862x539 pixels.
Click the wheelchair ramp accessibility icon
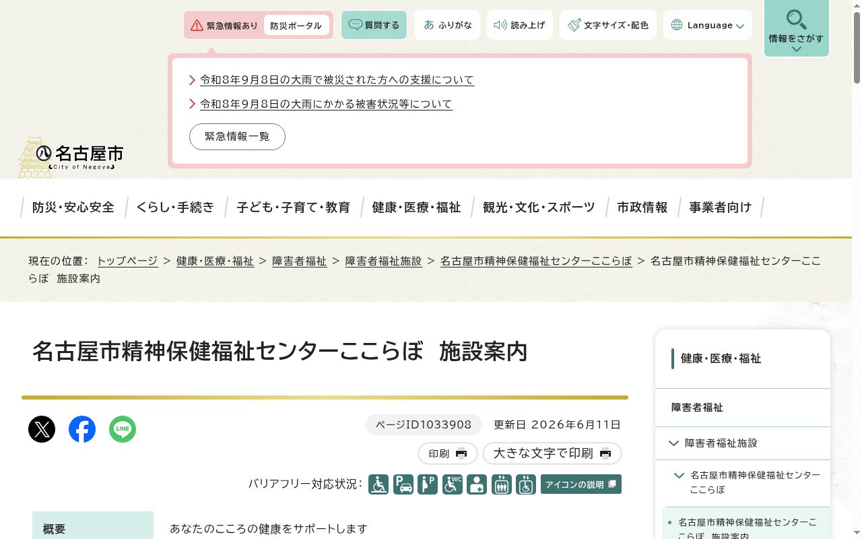pos(378,484)
